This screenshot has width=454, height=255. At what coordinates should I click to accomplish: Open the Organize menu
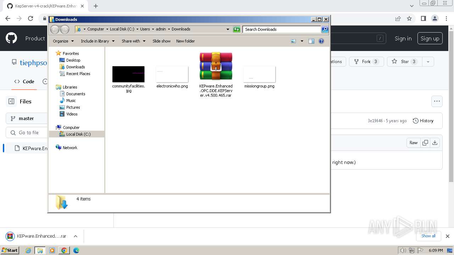63,41
